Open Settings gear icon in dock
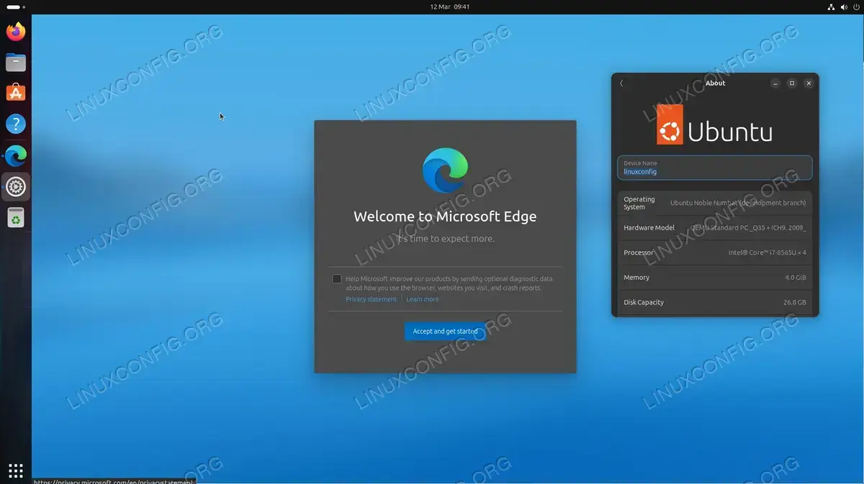864x484 pixels. click(16, 187)
